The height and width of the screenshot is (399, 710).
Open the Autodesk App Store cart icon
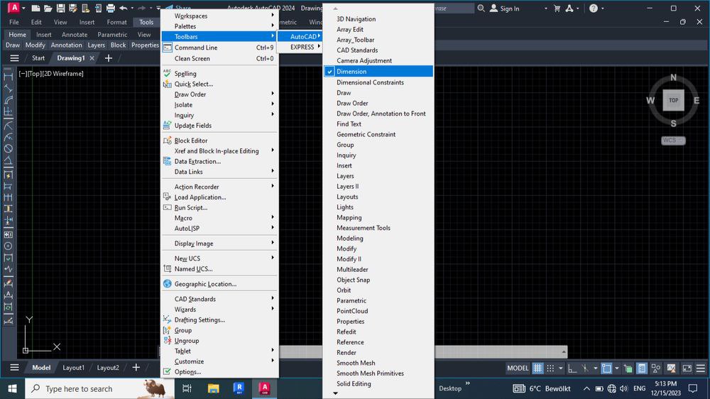pyautogui.click(x=557, y=8)
